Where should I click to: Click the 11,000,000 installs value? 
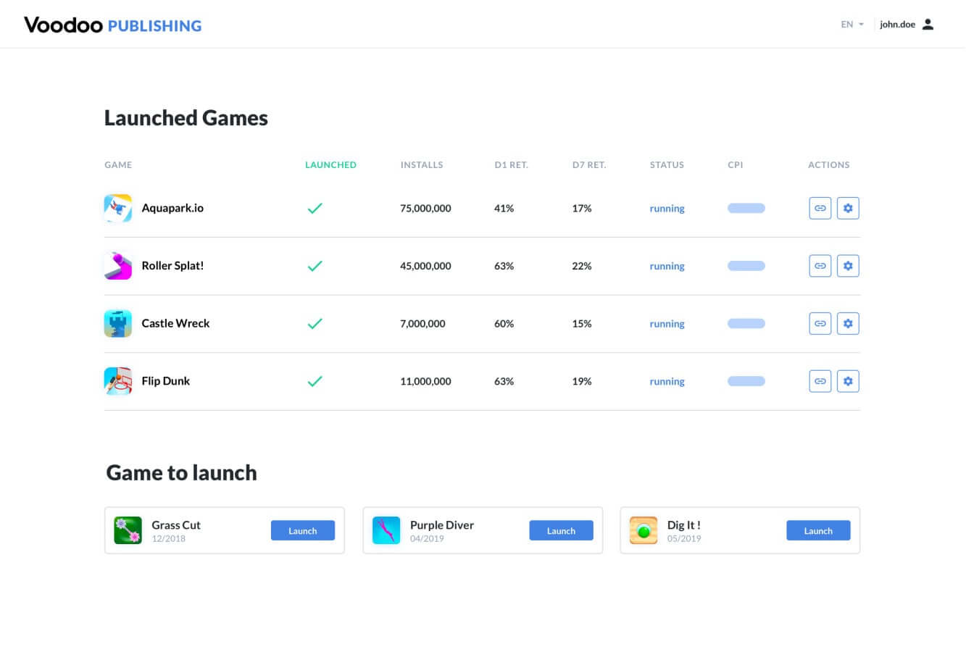point(425,382)
